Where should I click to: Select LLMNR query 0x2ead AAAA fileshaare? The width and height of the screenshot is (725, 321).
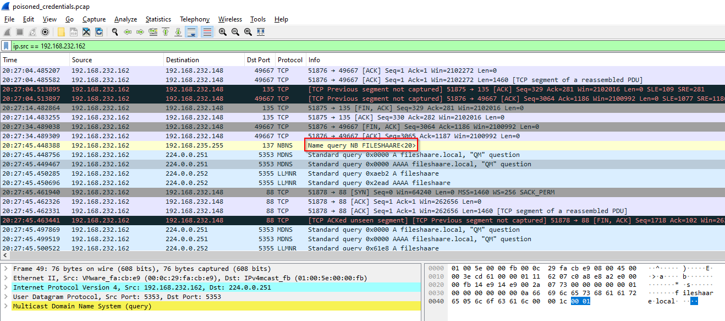(x=363, y=183)
